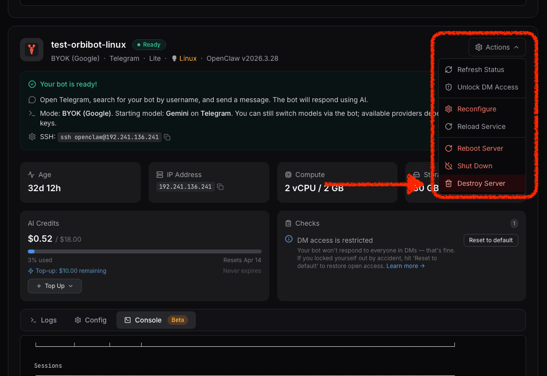Click the power icon beside Shut Down

[448, 166]
